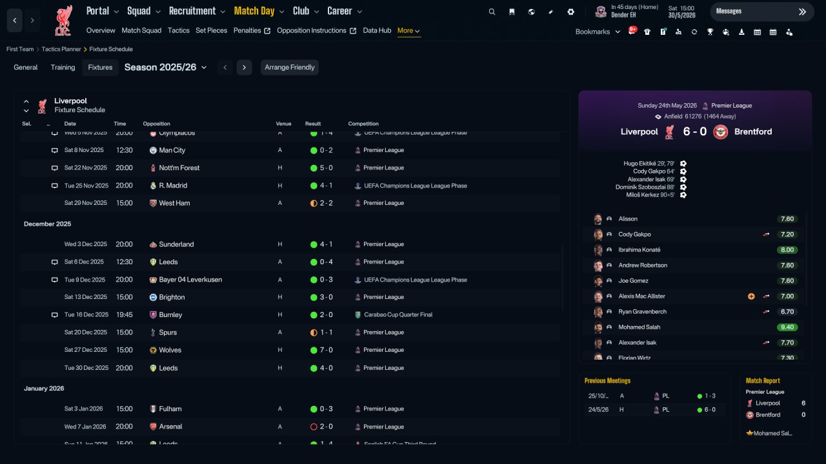Click the down chevron beside Liverpool Fixture Schedule
The image size is (826, 464).
(26, 111)
